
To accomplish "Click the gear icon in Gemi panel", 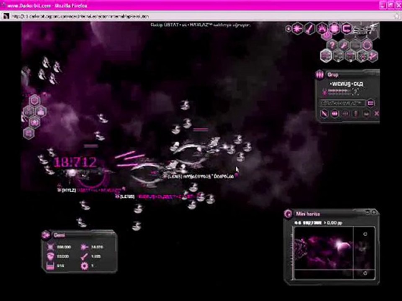I will (84, 266).
